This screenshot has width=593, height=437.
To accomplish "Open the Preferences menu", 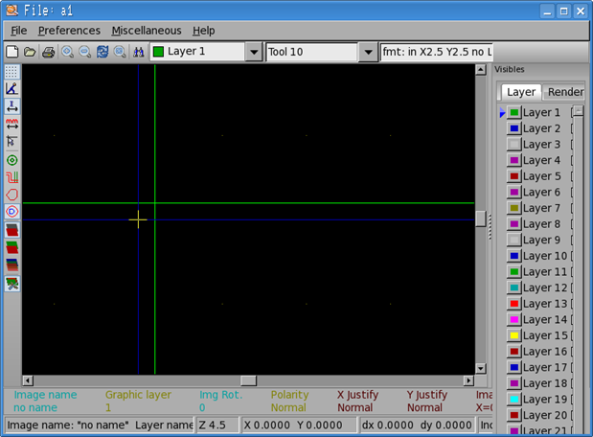I will 69,31.
